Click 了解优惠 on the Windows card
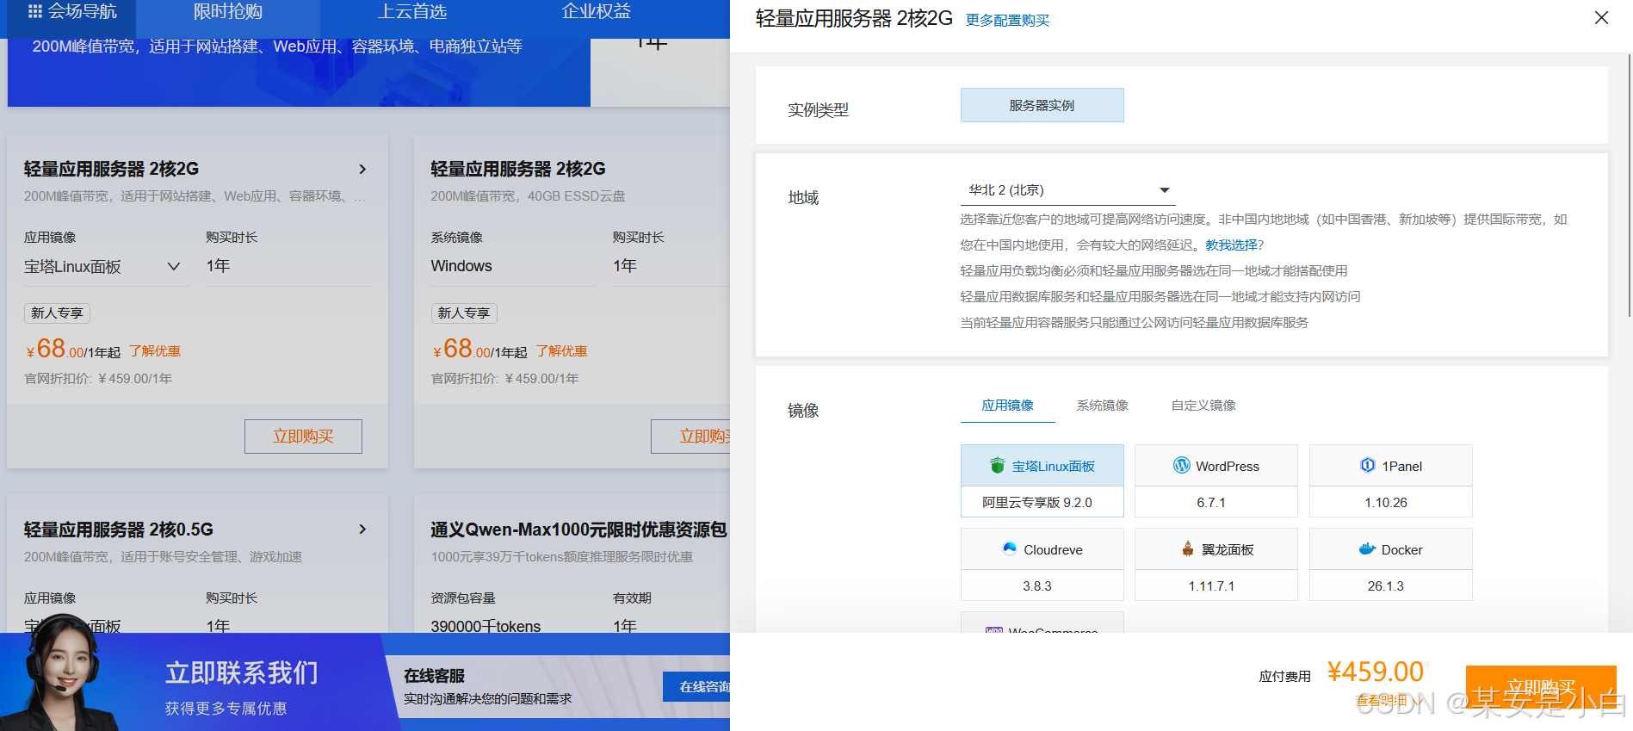1633x731 pixels. click(561, 351)
